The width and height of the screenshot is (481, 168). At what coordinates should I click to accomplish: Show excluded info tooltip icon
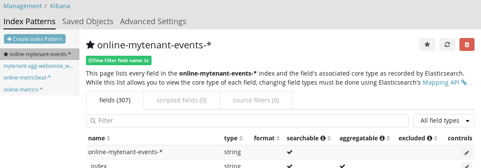[x=430, y=138]
